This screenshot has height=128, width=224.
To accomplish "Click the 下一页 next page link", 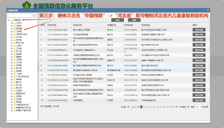I will point(175,107).
